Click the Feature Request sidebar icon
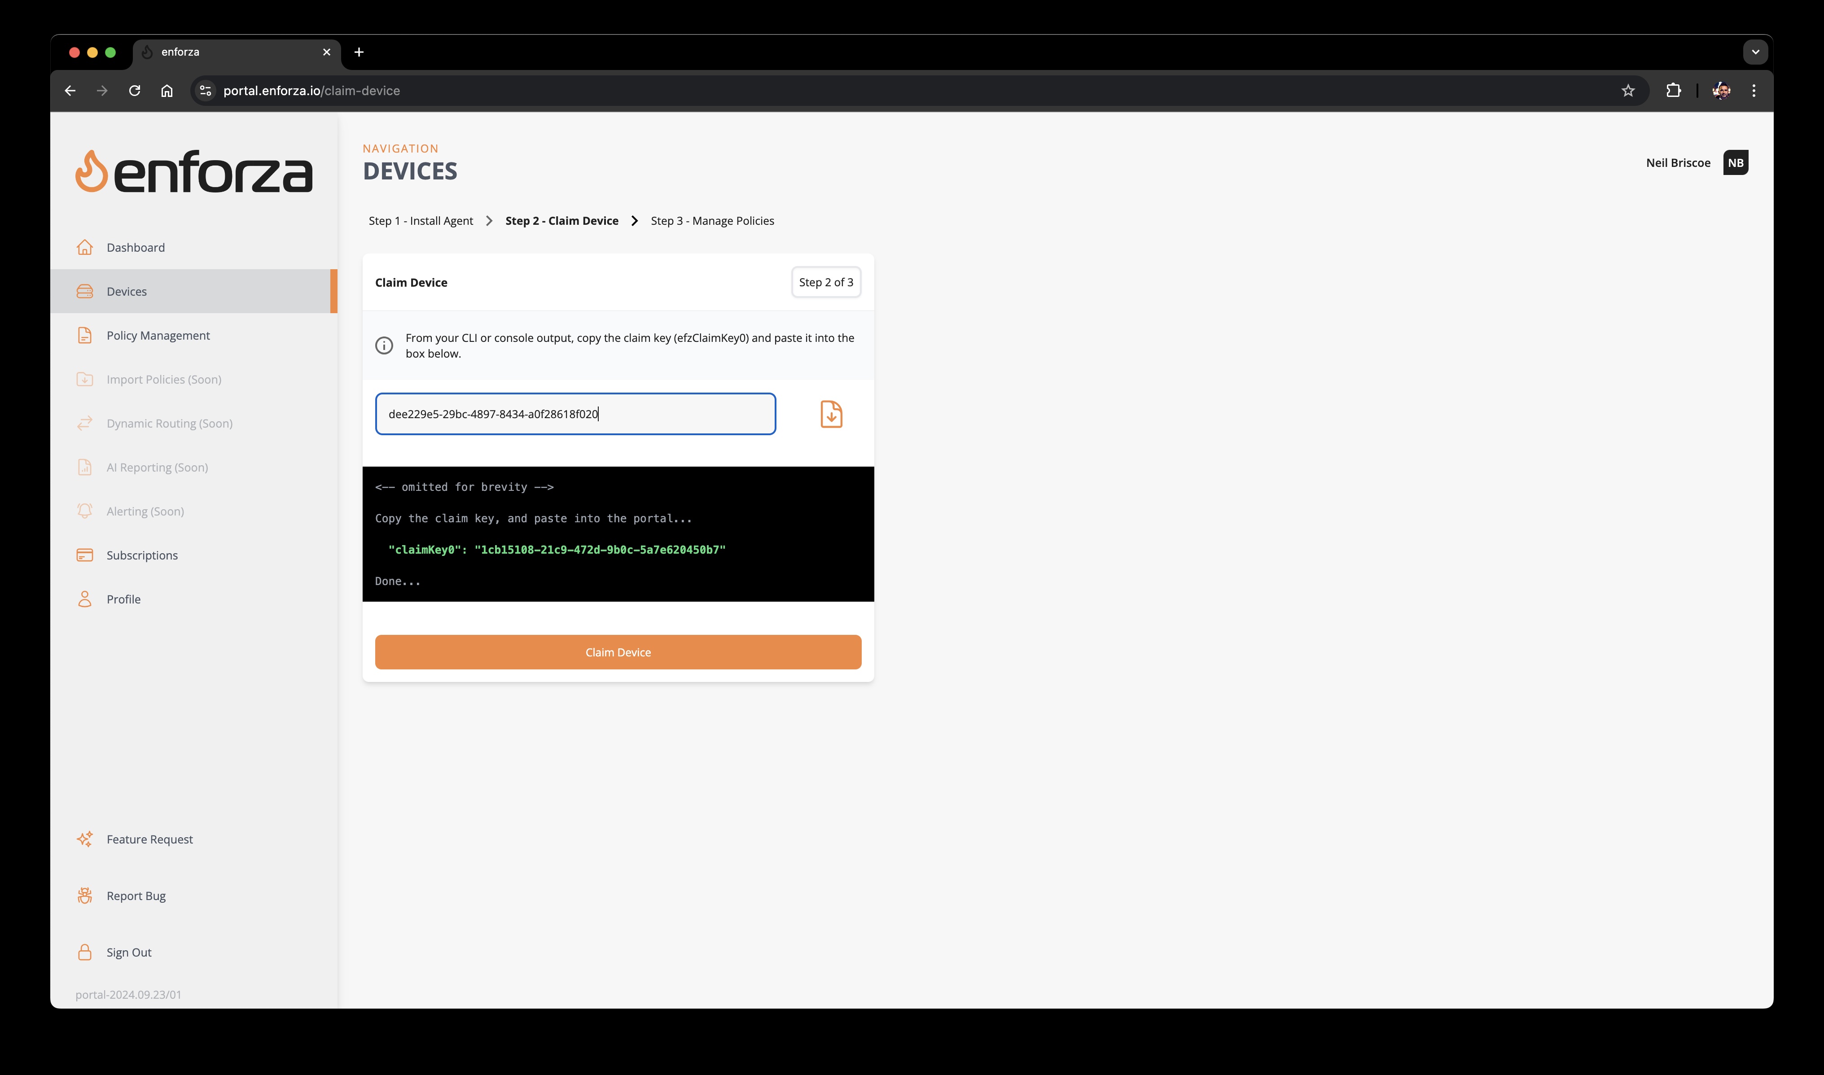1824x1075 pixels. point(86,838)
